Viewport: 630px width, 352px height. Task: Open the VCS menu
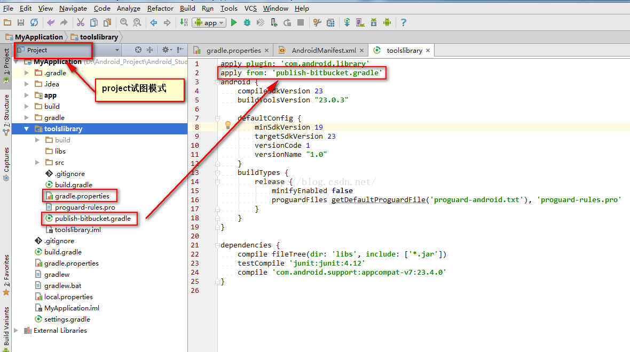coord(250,8)
